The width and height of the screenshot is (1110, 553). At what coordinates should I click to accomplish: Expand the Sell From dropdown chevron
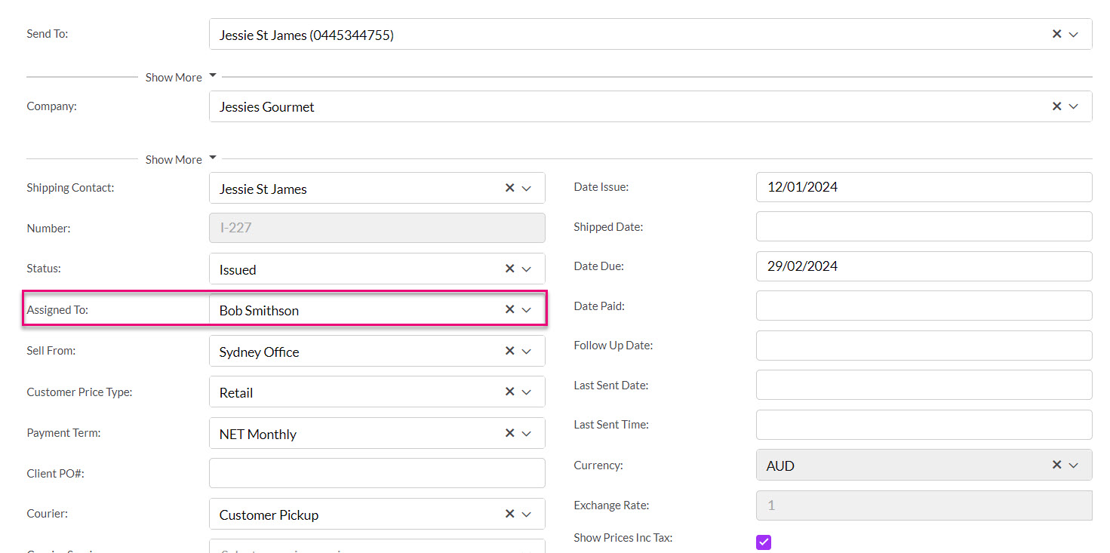click(527, 352)
